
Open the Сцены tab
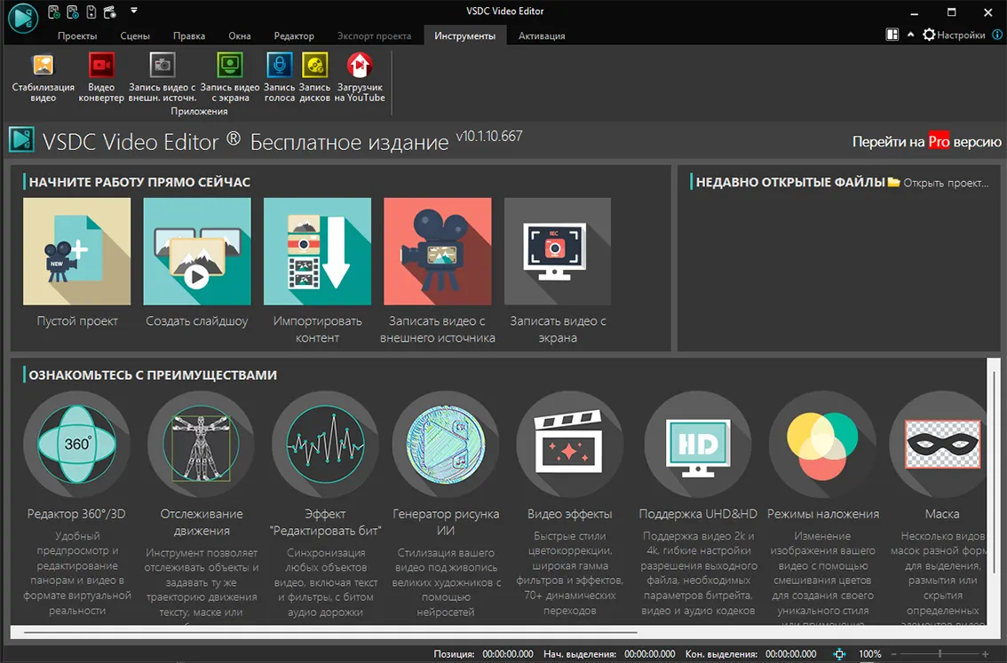pyautogui.click(x=135, y=36)
